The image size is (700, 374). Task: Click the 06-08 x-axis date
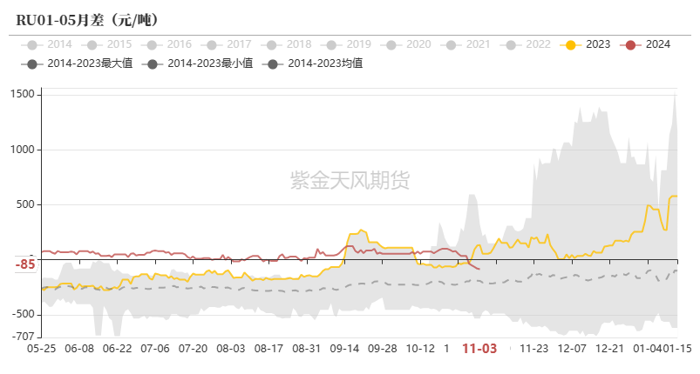(79, 349)
